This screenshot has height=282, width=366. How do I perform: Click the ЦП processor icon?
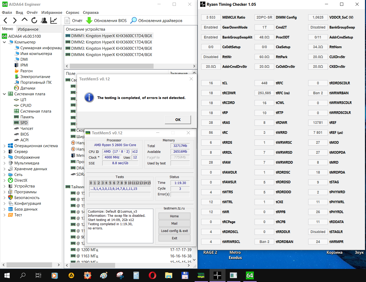(x=16, y=100)
